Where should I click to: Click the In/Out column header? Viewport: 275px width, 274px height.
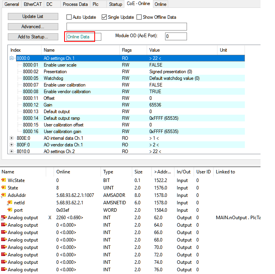(184, 172)
